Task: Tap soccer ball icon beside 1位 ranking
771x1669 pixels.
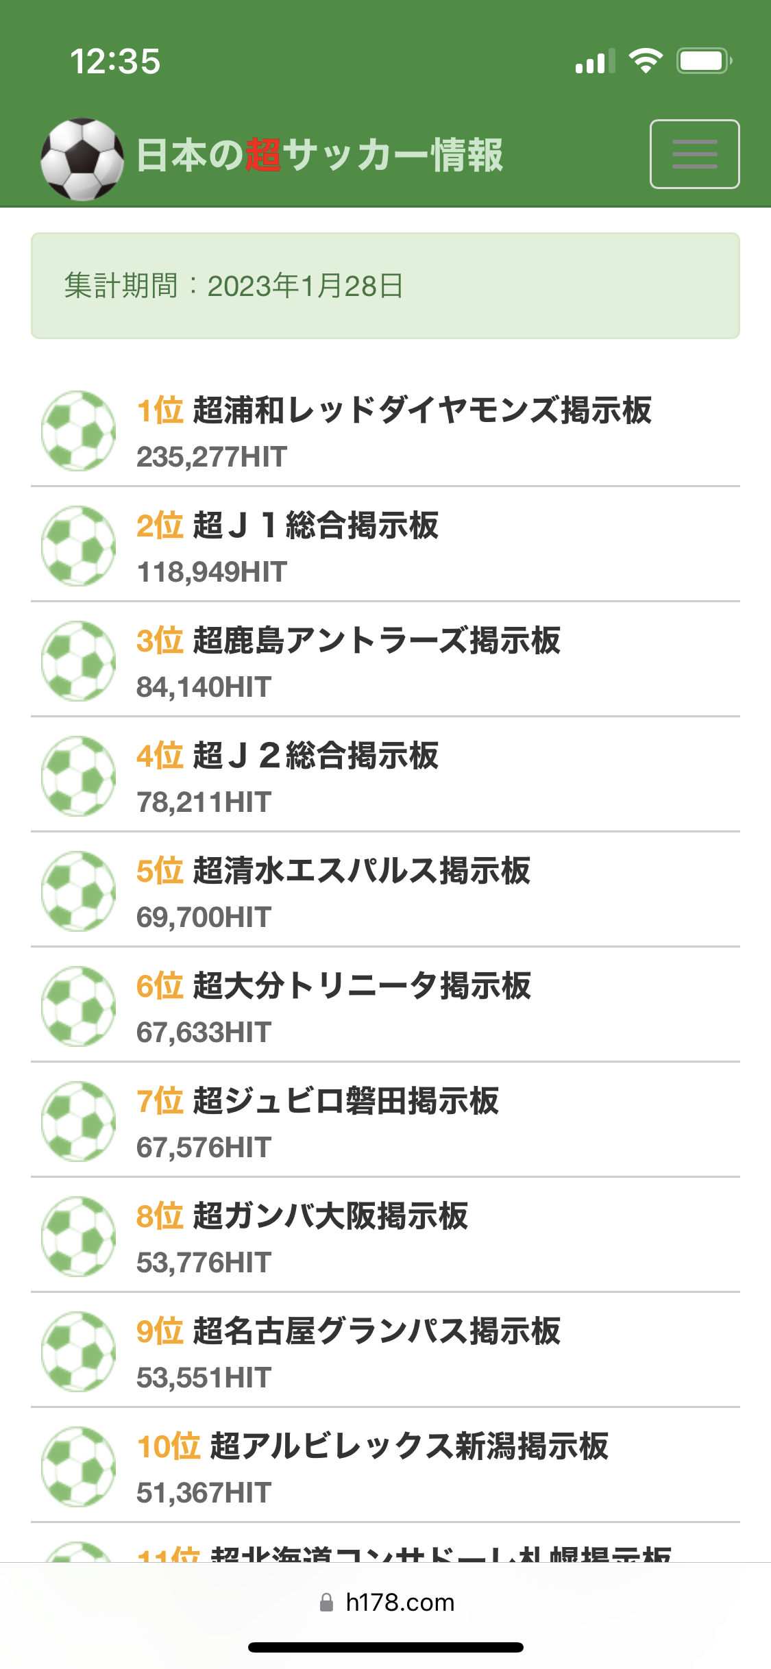Action: tap(78, 431)
